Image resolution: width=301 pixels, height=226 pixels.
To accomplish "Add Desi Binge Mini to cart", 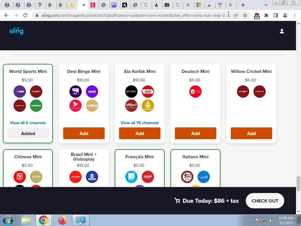I will (x=84, y=133).
